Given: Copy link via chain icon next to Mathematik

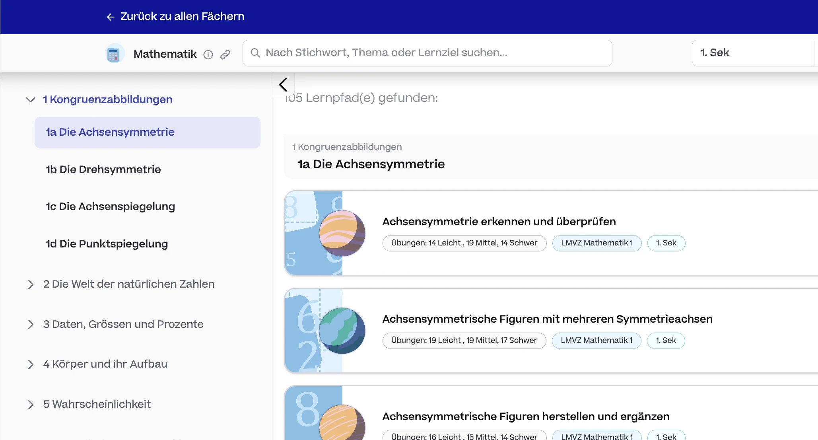Looking at the screenshot, I should coord(225,55).
